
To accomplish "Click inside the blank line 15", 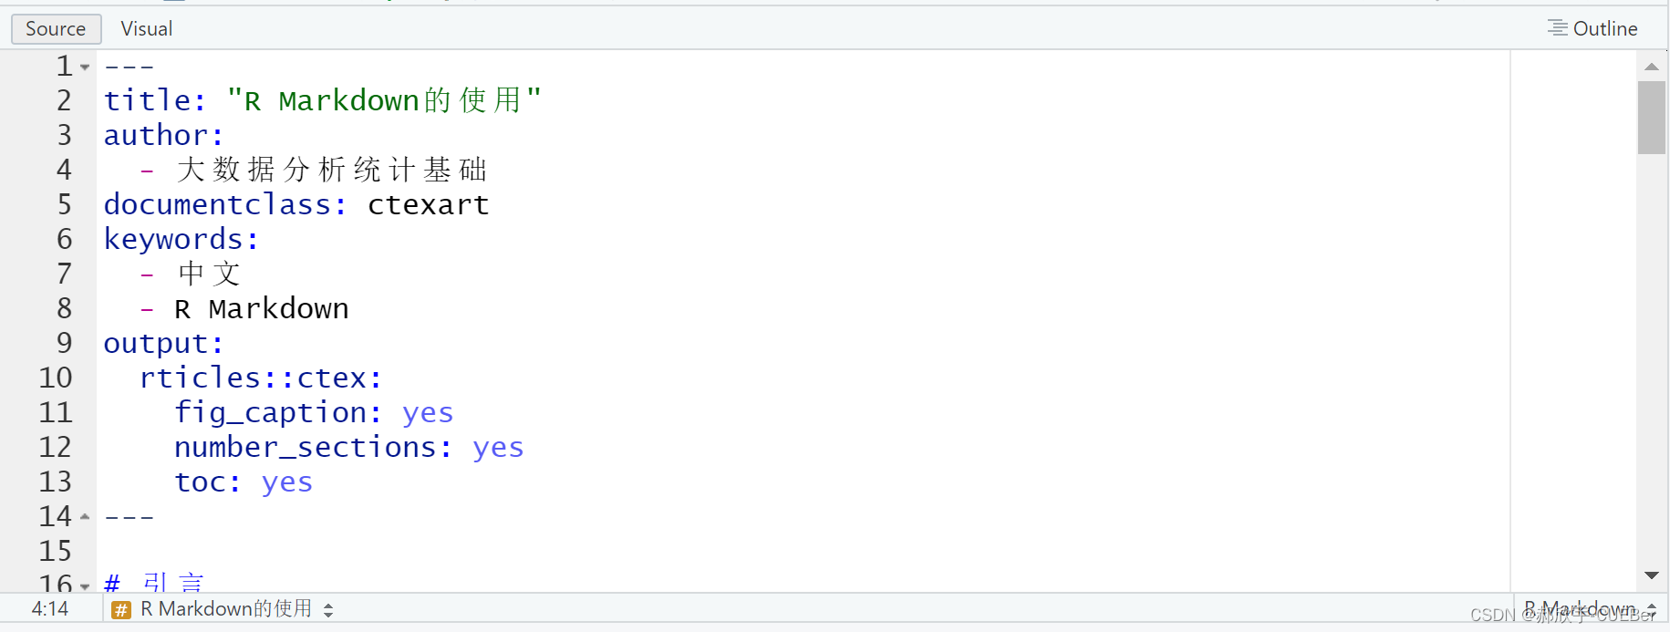I will click(274, 550).
